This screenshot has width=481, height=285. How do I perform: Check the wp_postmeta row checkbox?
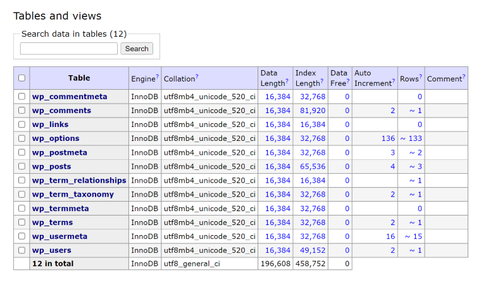click(22, 152)
